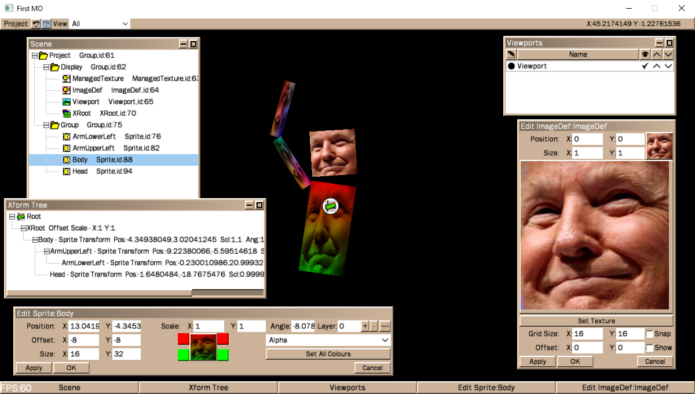
Task: Click the redo arrow in the top toolbar
Action: [x=46, y=24]
